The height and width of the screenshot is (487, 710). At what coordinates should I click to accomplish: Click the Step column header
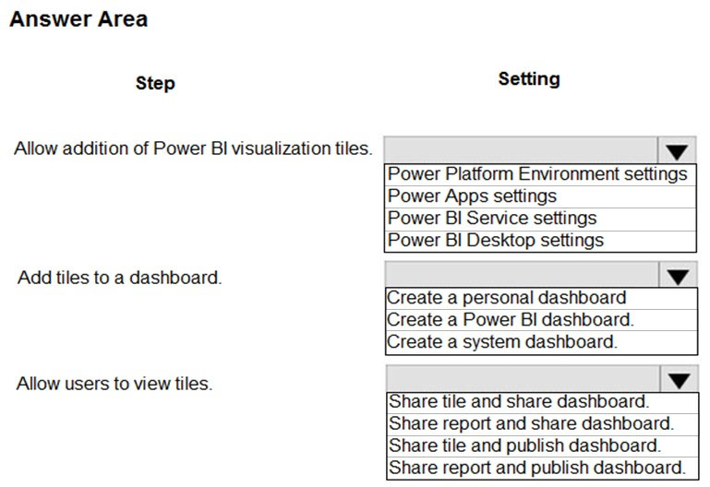click(155, 83)
